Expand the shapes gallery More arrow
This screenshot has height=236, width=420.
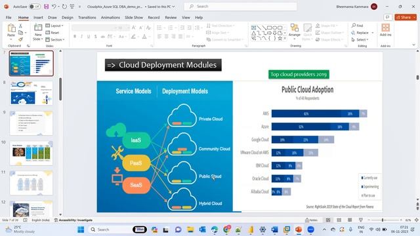click(x=285, y=39)
